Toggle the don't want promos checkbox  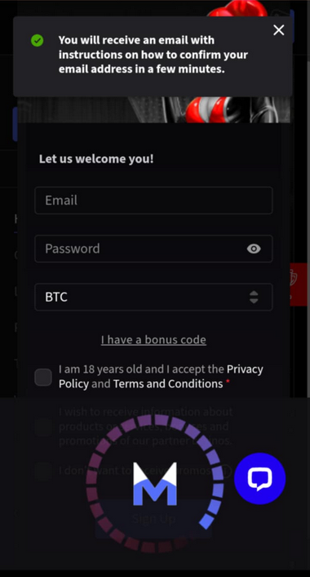click(x=43, y=472)
